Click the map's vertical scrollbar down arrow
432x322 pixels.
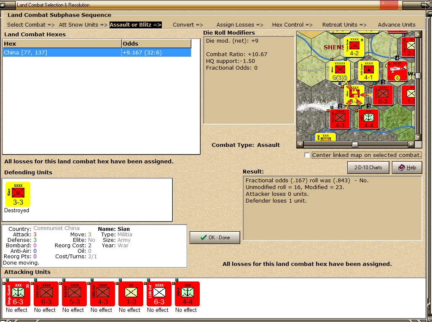pyautogui.click(x=418, y=137)
